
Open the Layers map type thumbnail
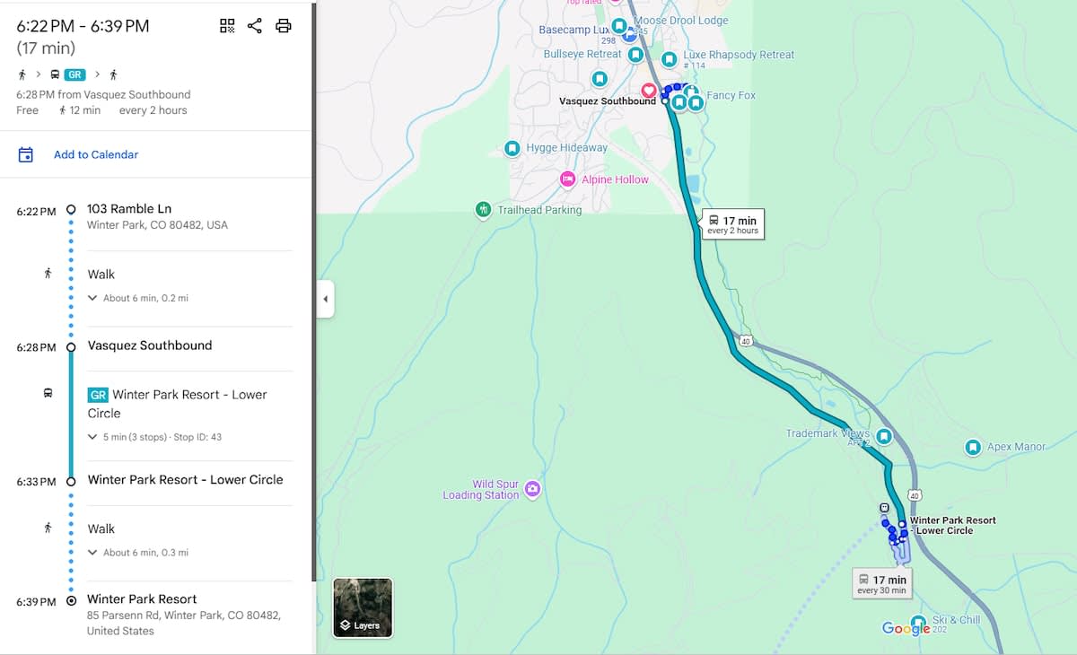(x=363, y=607)
